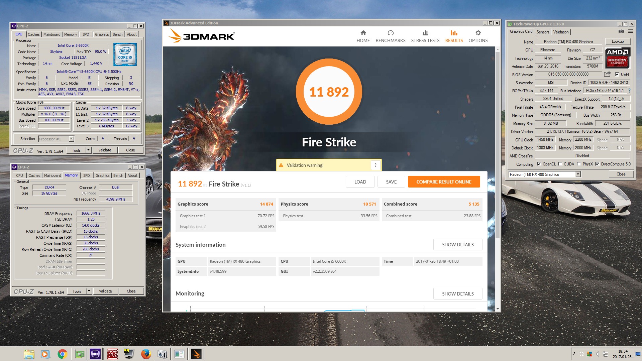Image resolution: width=642 pixels, height=361 pixels.
Task: Go to Stress Tests in 3DMark
Action: [x=425, y=36]
